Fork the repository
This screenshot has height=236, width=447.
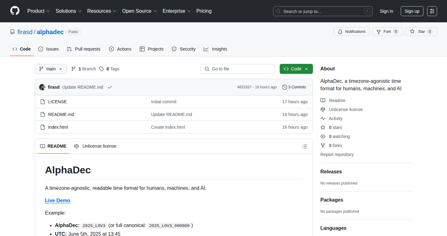(x=387, y=32)
